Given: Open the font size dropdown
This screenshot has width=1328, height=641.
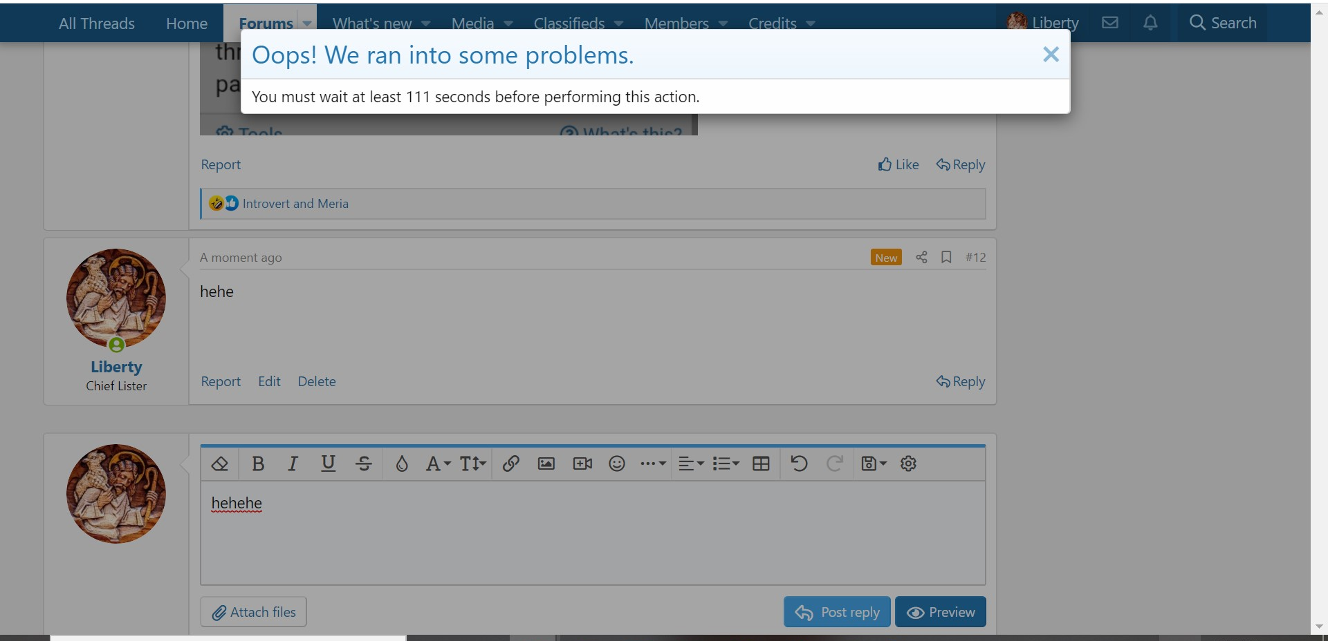Looking at the screenshot, I should (x=473, y=463).
